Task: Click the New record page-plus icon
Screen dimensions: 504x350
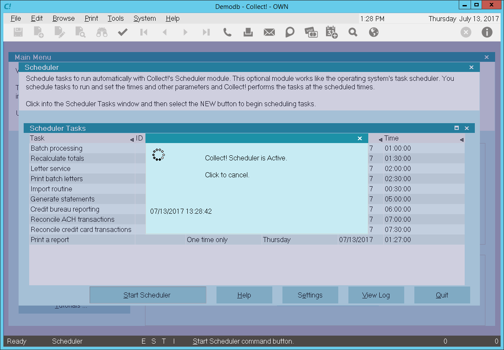Action: coord(39,32)
